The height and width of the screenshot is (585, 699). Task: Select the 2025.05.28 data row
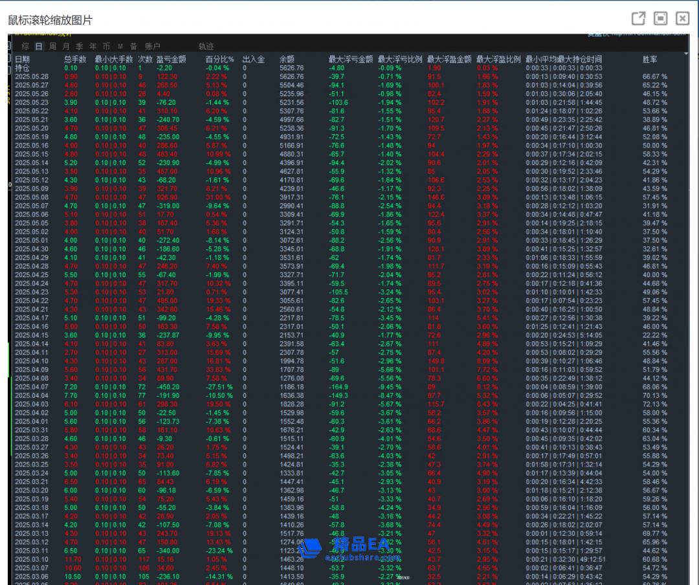click(32, 76)
